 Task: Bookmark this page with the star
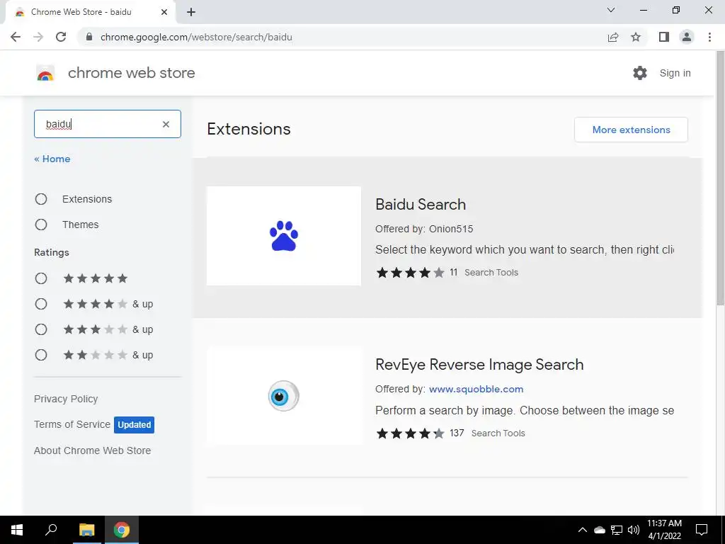tap(636, 37)
